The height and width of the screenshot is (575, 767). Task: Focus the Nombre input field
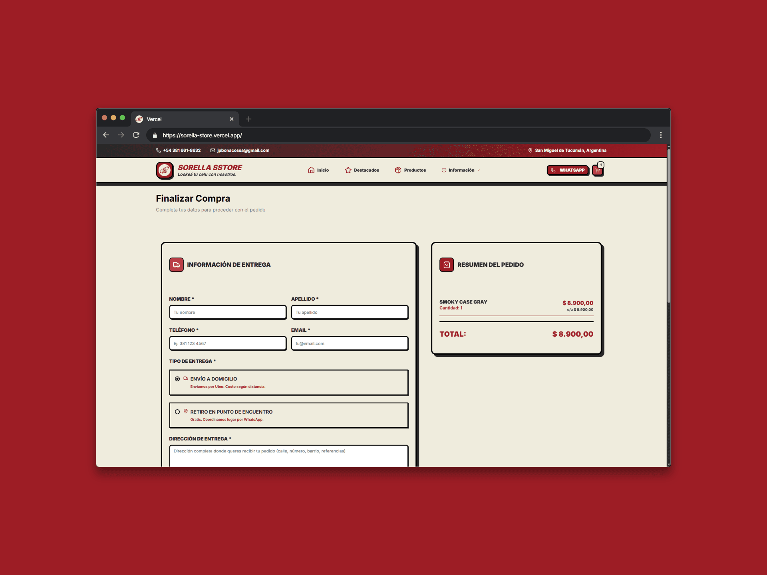228,312
